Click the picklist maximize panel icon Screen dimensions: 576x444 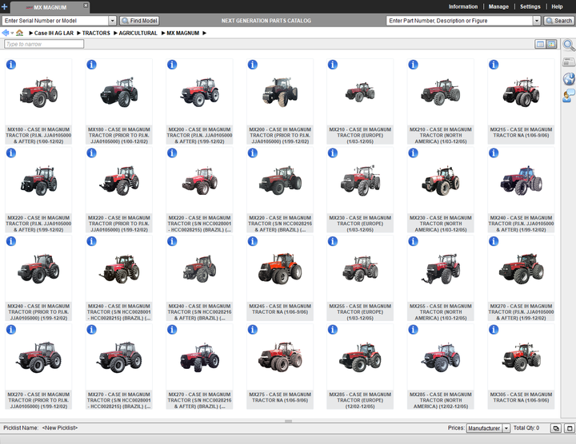click(x=570, y=428)
